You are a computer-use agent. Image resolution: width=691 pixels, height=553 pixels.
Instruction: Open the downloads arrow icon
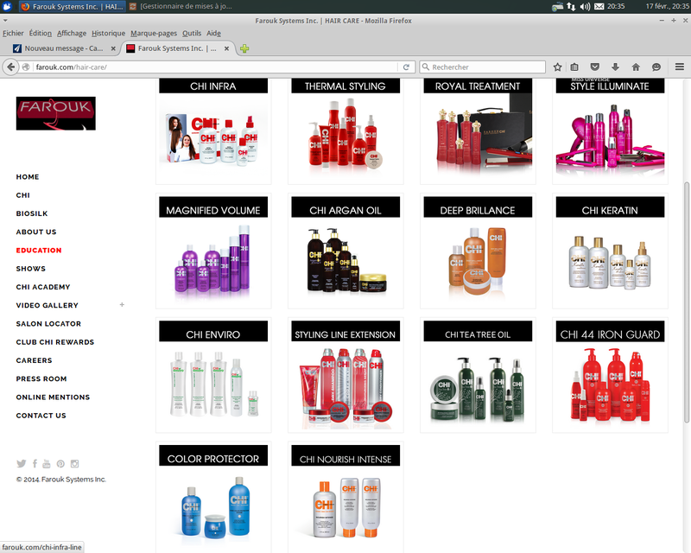pos(615,67)
